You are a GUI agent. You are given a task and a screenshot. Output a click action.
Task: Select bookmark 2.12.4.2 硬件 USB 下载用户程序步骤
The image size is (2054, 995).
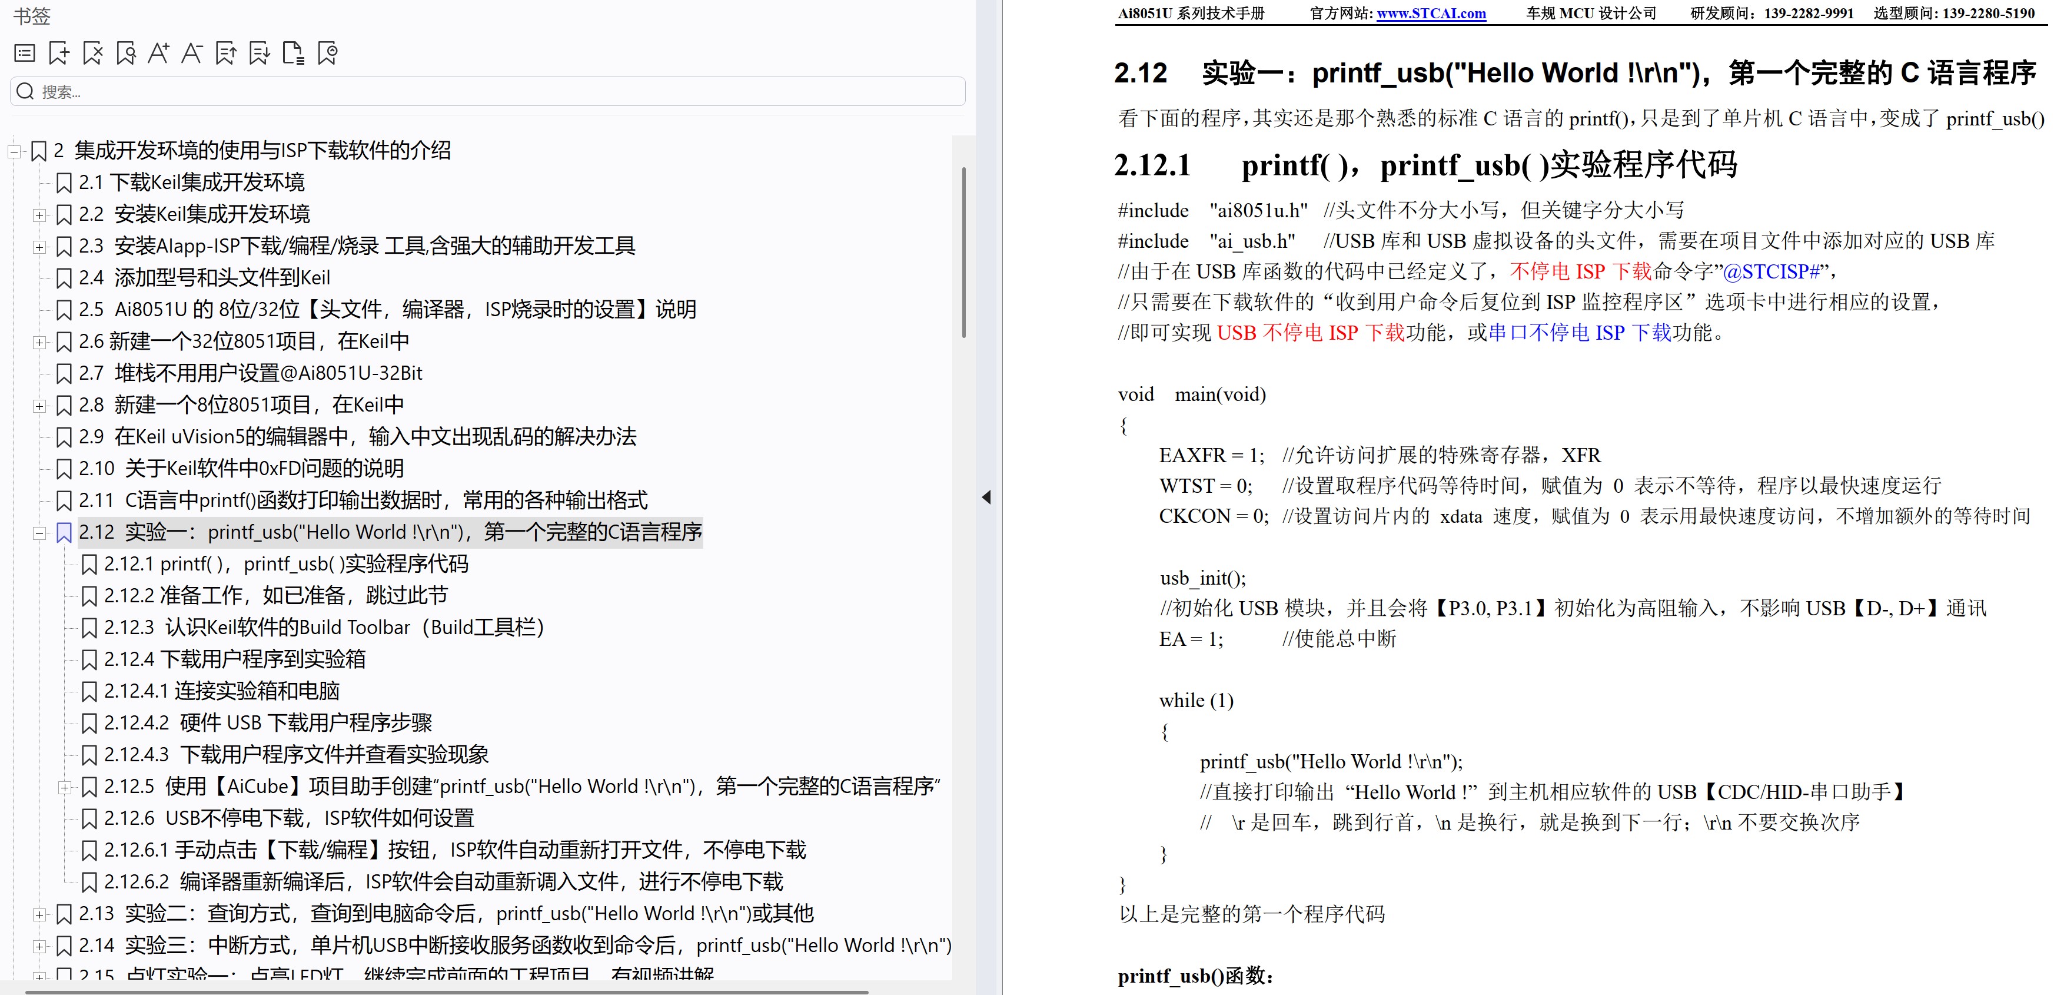268,723
